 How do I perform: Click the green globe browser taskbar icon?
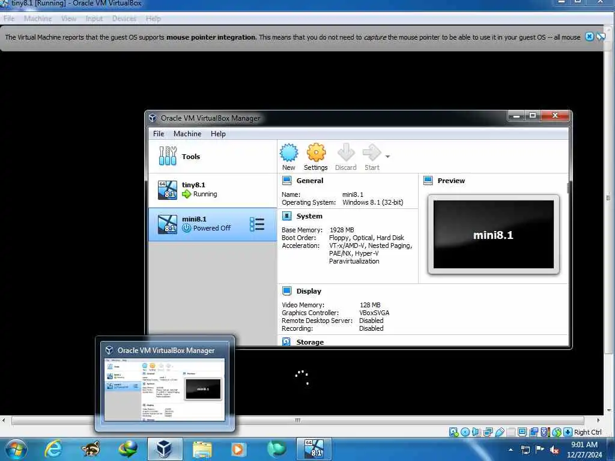pos(276,449)
